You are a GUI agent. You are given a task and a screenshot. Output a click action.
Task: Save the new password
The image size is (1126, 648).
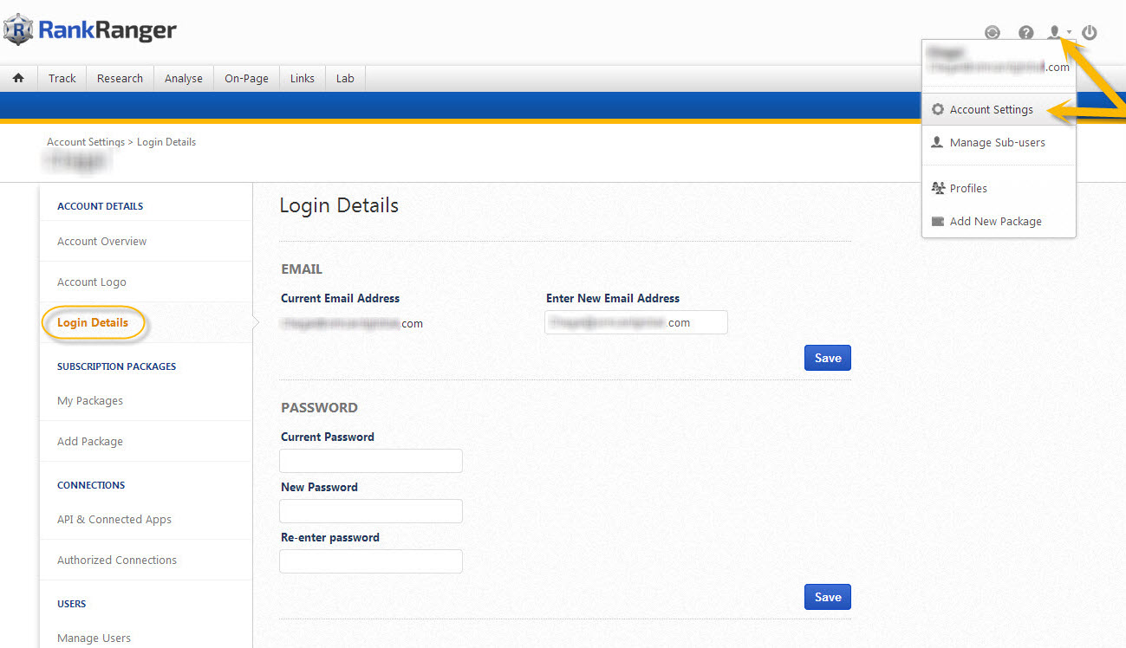(828, 597)
